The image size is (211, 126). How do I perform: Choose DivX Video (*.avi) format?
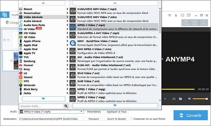pyautogui.click(x=114, y=75)
